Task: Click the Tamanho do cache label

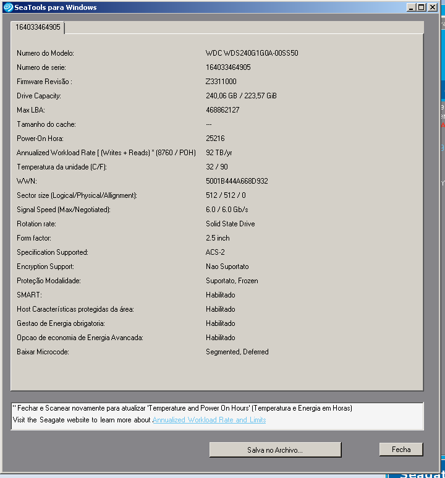Action: pyautogui.click(x=46, y=124)
